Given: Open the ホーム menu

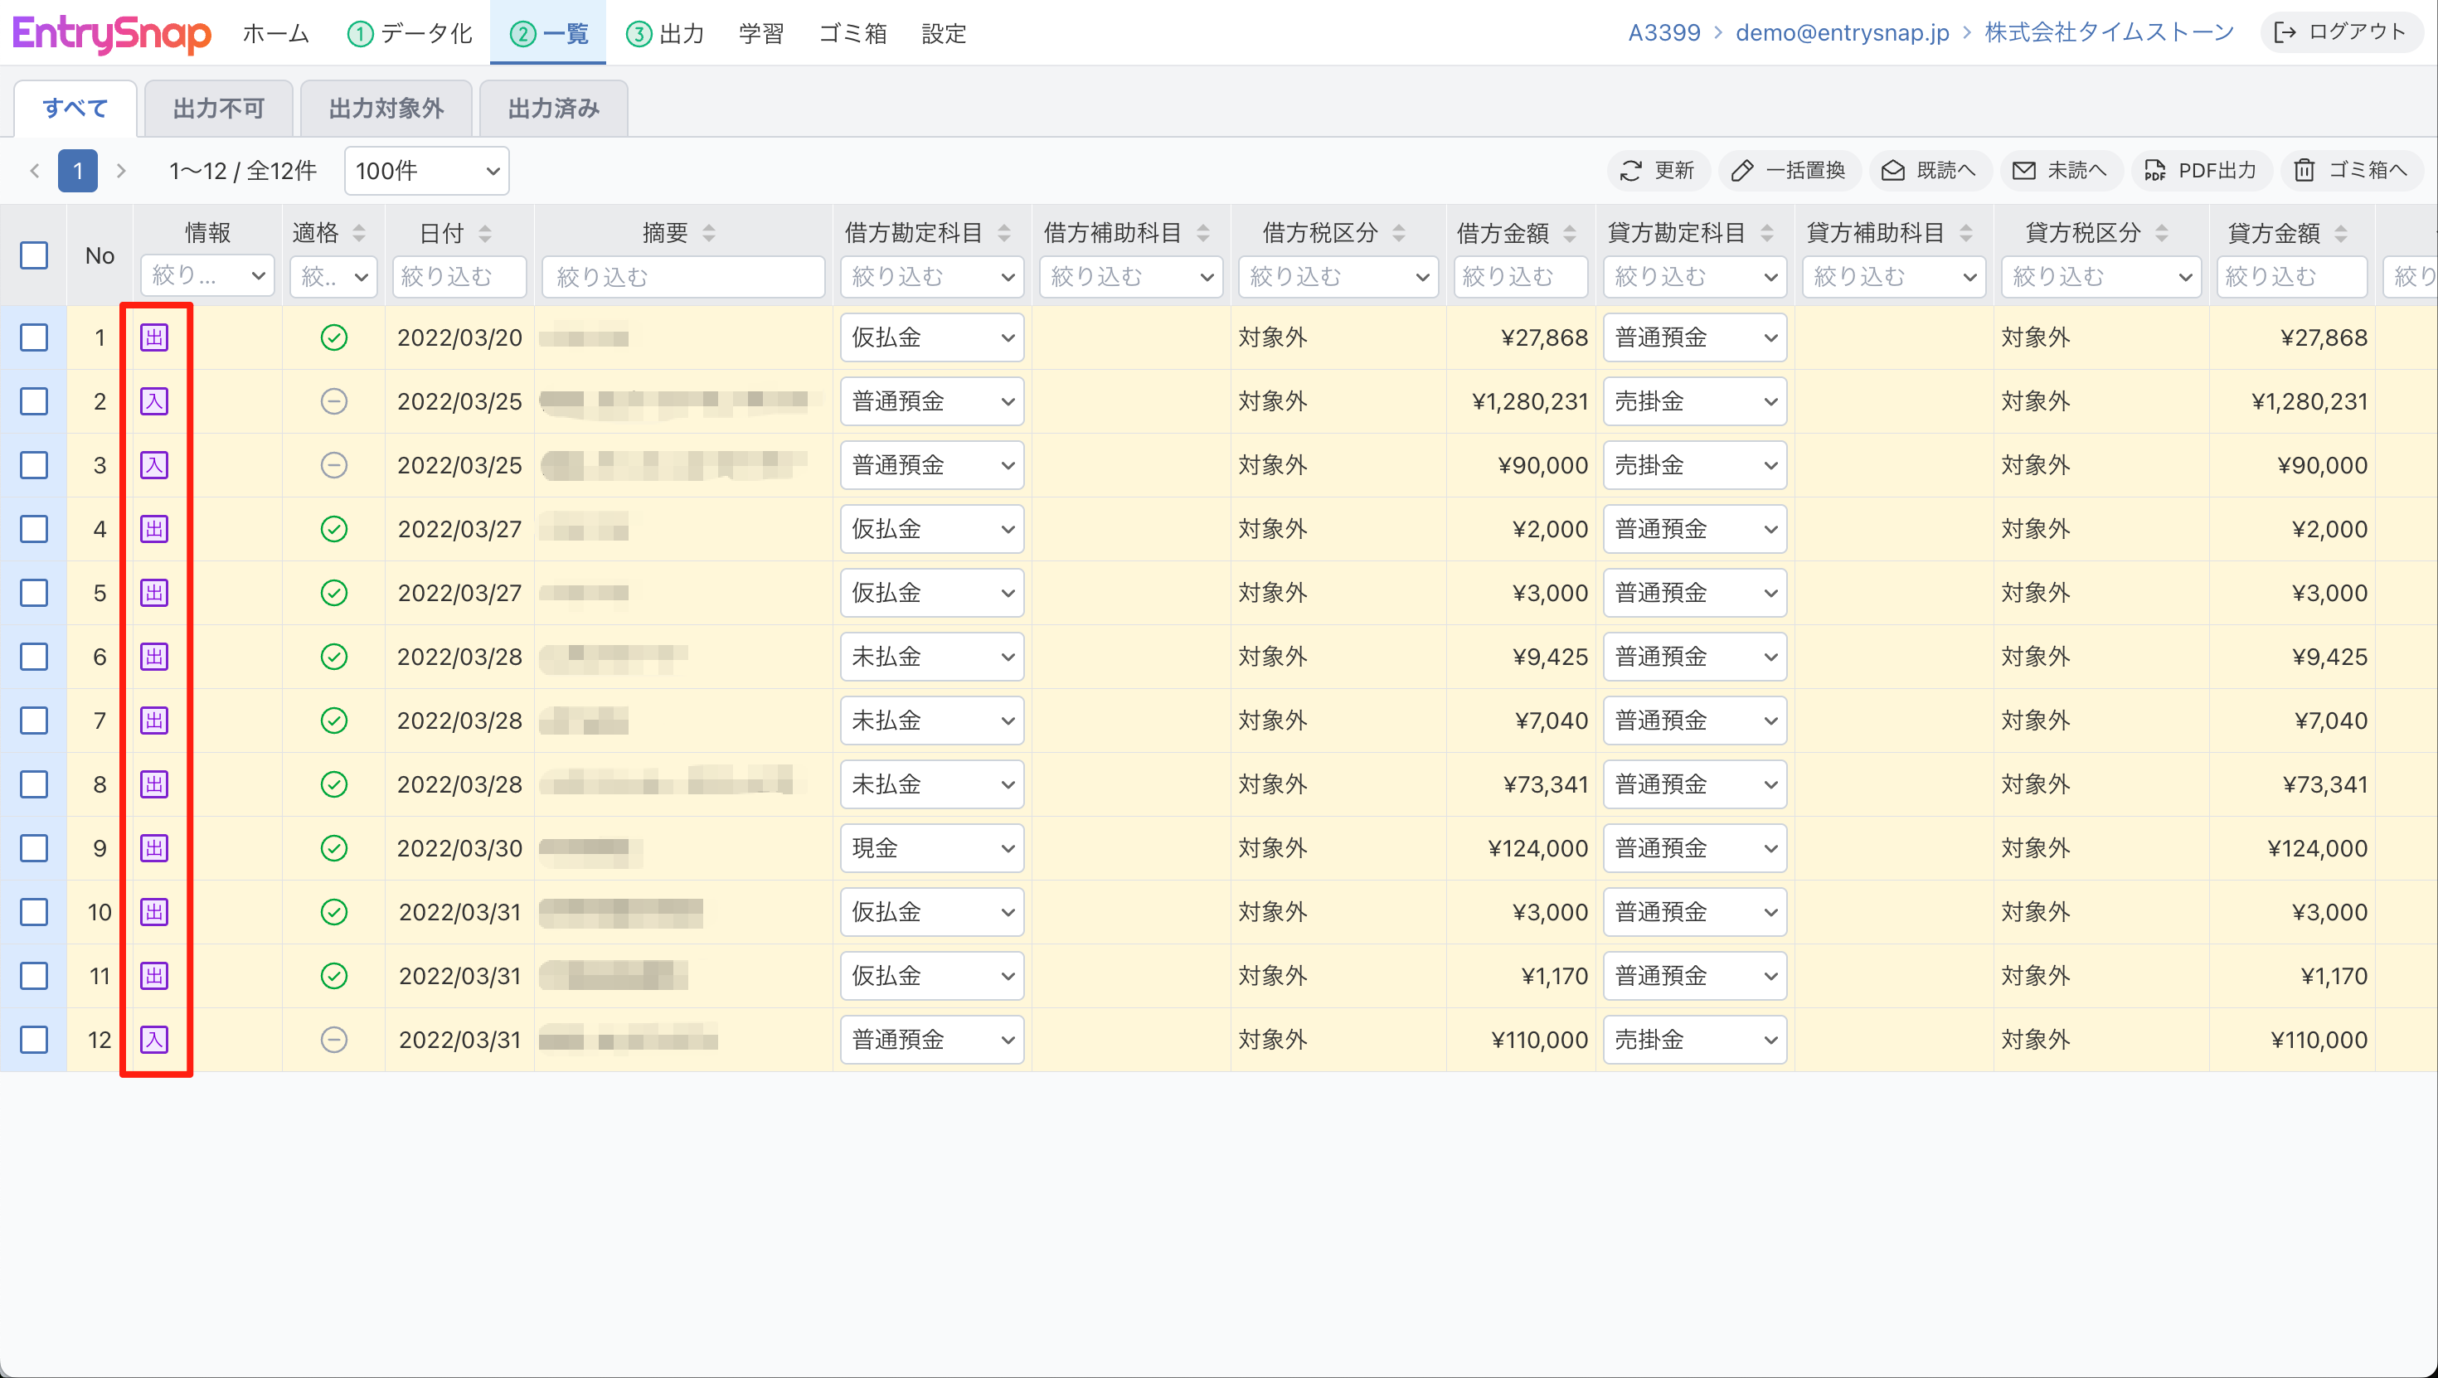Looking at the screenshot, I should coord(275,34).
